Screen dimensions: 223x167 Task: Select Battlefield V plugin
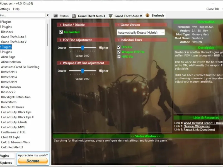coord(9,82)
